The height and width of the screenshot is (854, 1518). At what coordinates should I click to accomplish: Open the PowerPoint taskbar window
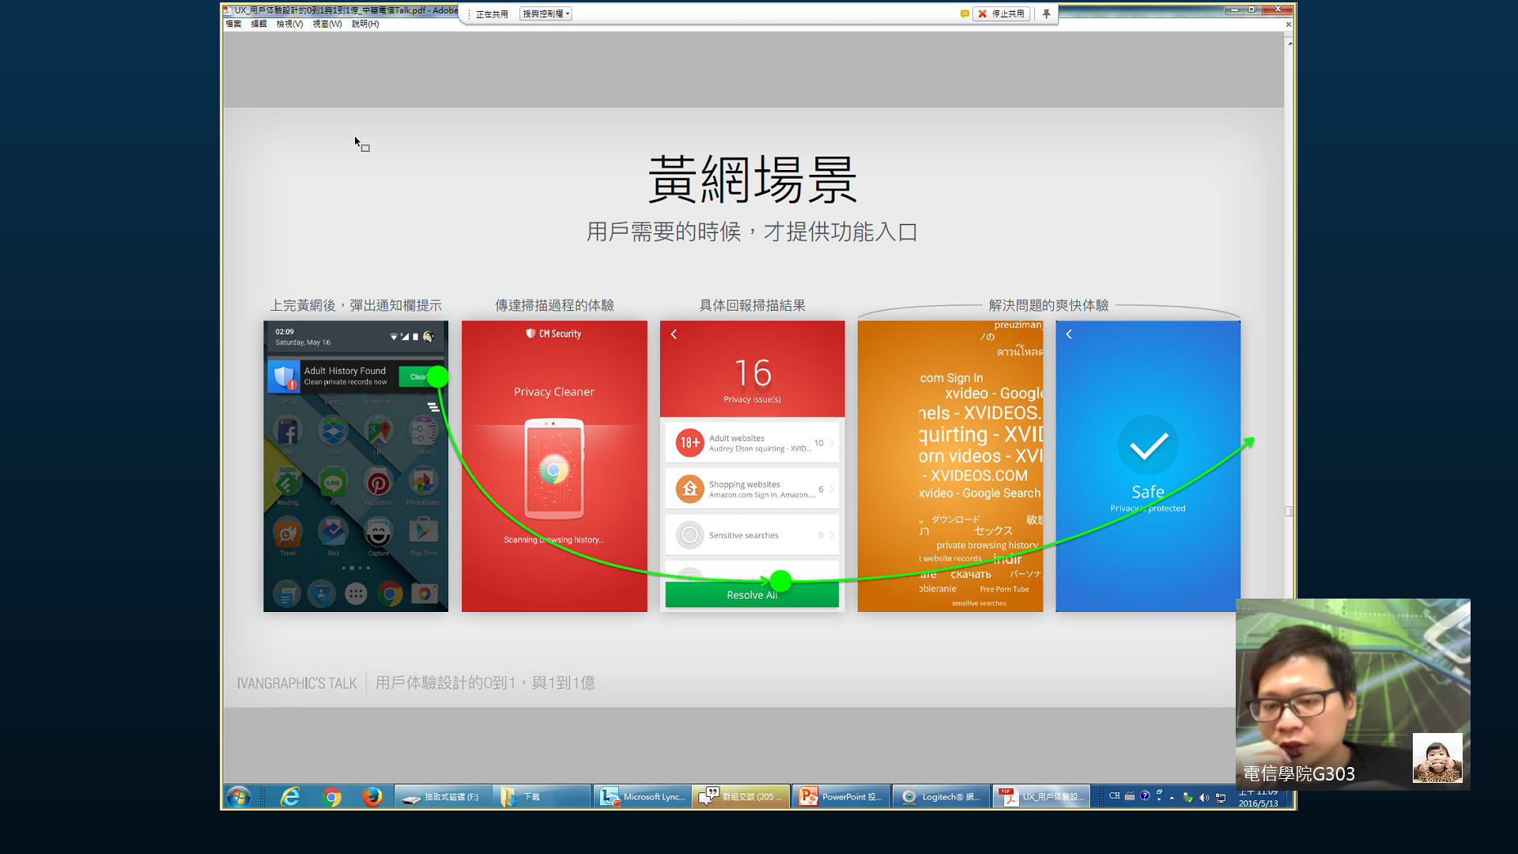tap(841, 796)
